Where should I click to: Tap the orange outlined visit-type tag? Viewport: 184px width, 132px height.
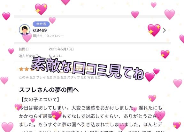click(x=76, y=69)
